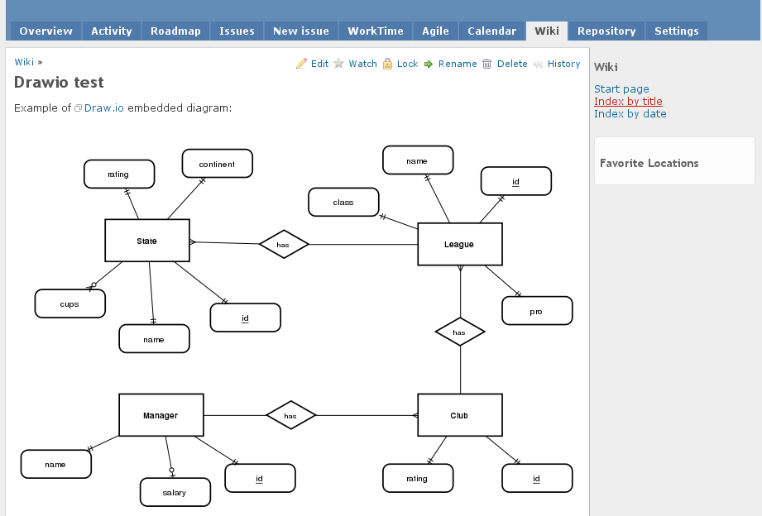Switch to the WorkTime tab
This screenshot has height=516, width=762.
(376, 31)
